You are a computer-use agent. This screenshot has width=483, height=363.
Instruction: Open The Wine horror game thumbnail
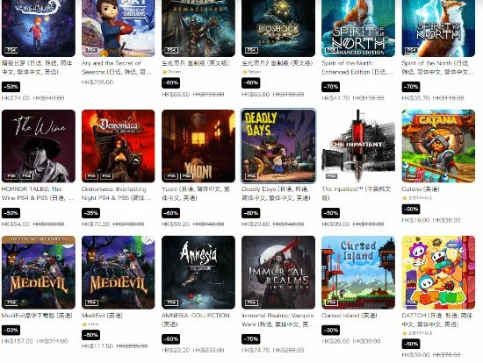click(x=38, y=146)
